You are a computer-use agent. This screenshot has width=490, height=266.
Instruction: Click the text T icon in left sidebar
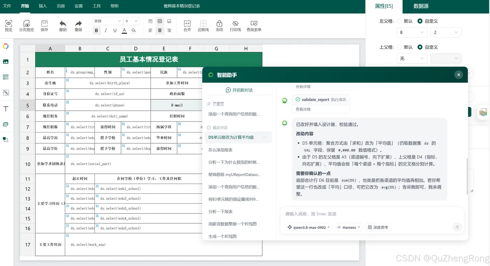[6, 109]
